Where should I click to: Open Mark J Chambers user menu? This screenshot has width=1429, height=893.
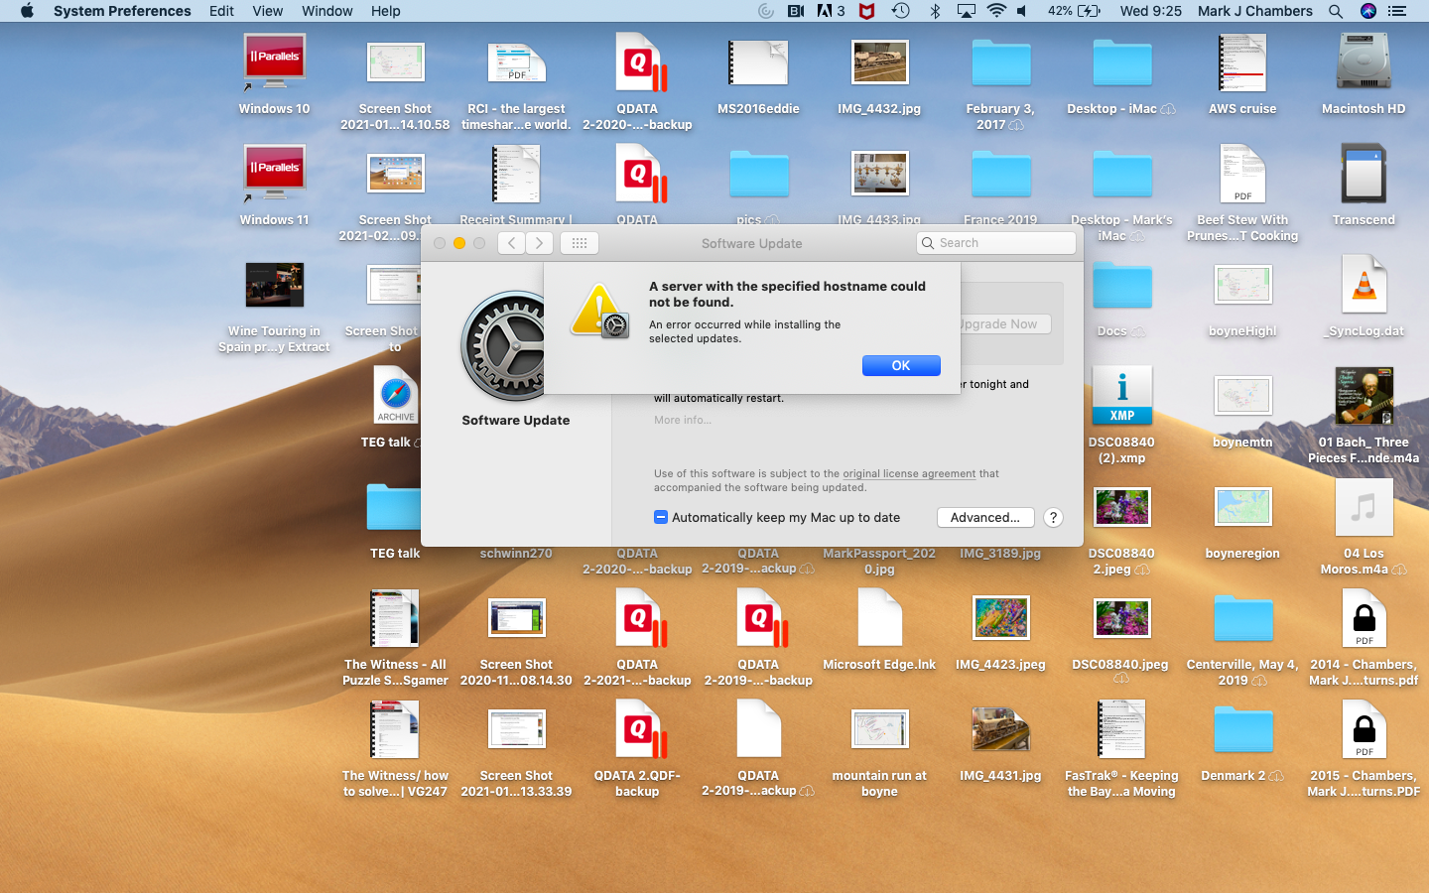pos(1254,11)
